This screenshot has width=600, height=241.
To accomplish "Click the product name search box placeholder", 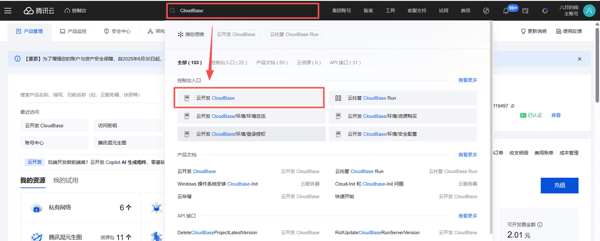I will 80,95.
